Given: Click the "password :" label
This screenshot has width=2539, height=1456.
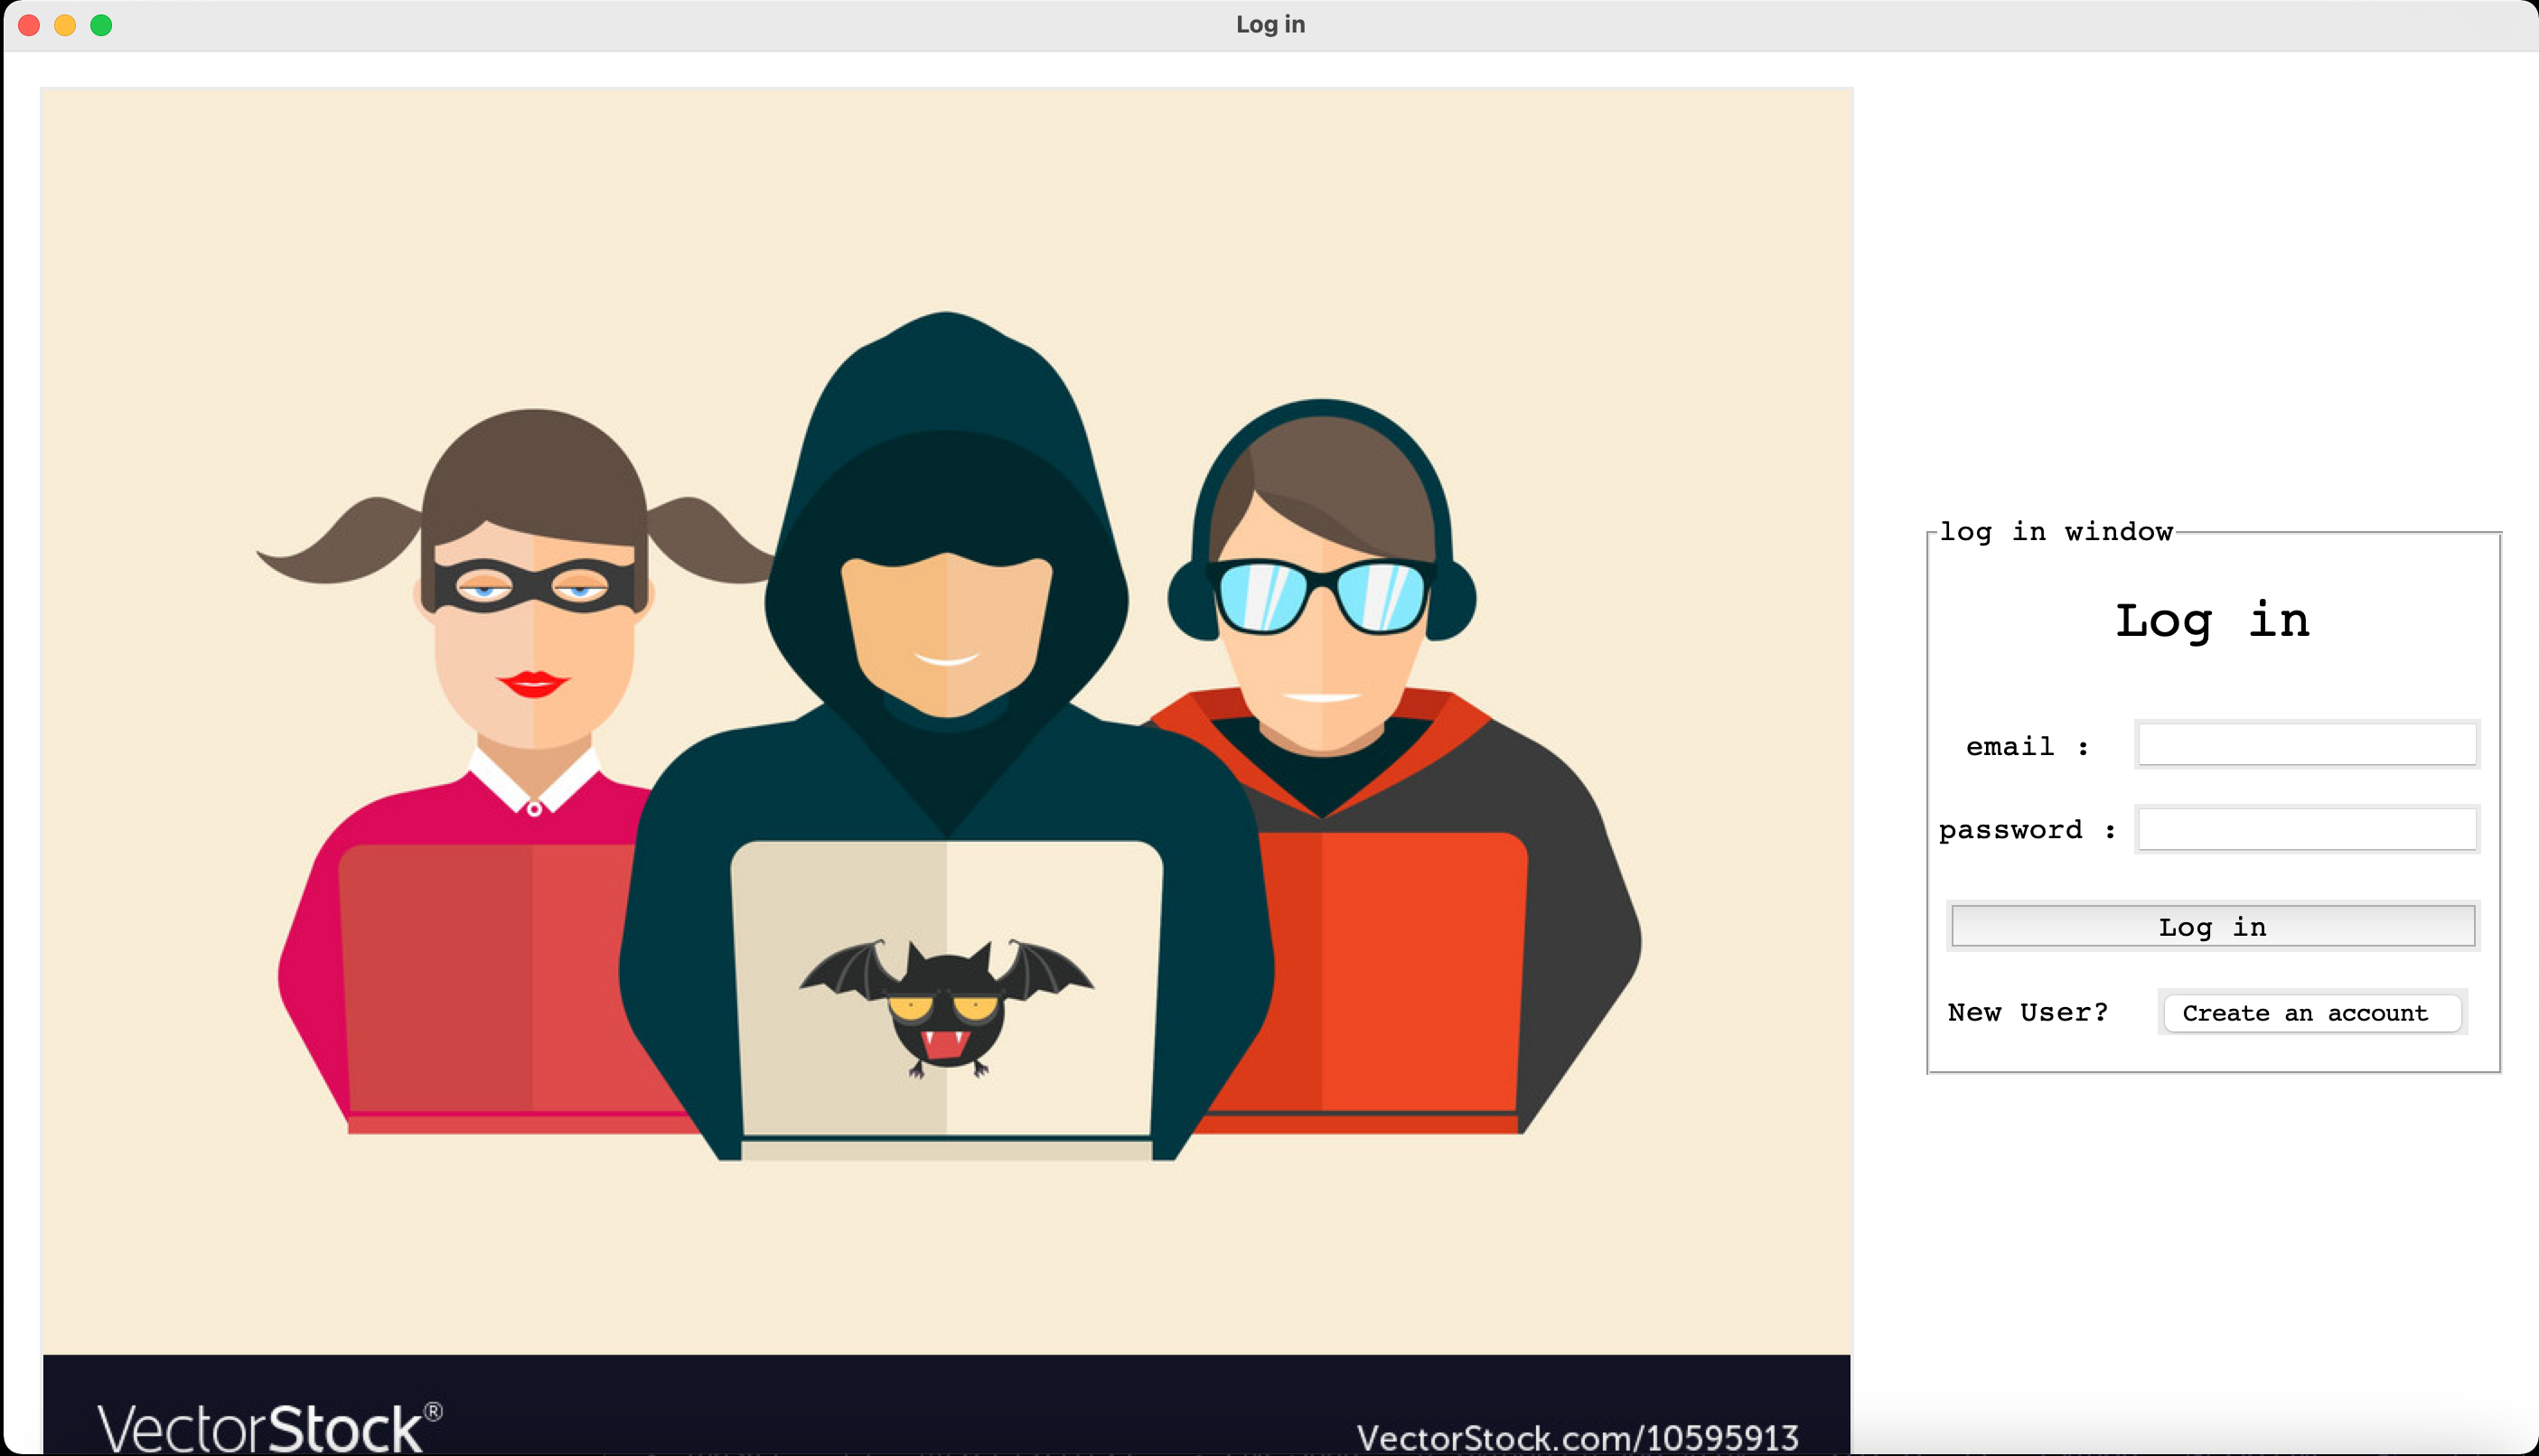Looking at the screenshot, I should [2027, 830].
